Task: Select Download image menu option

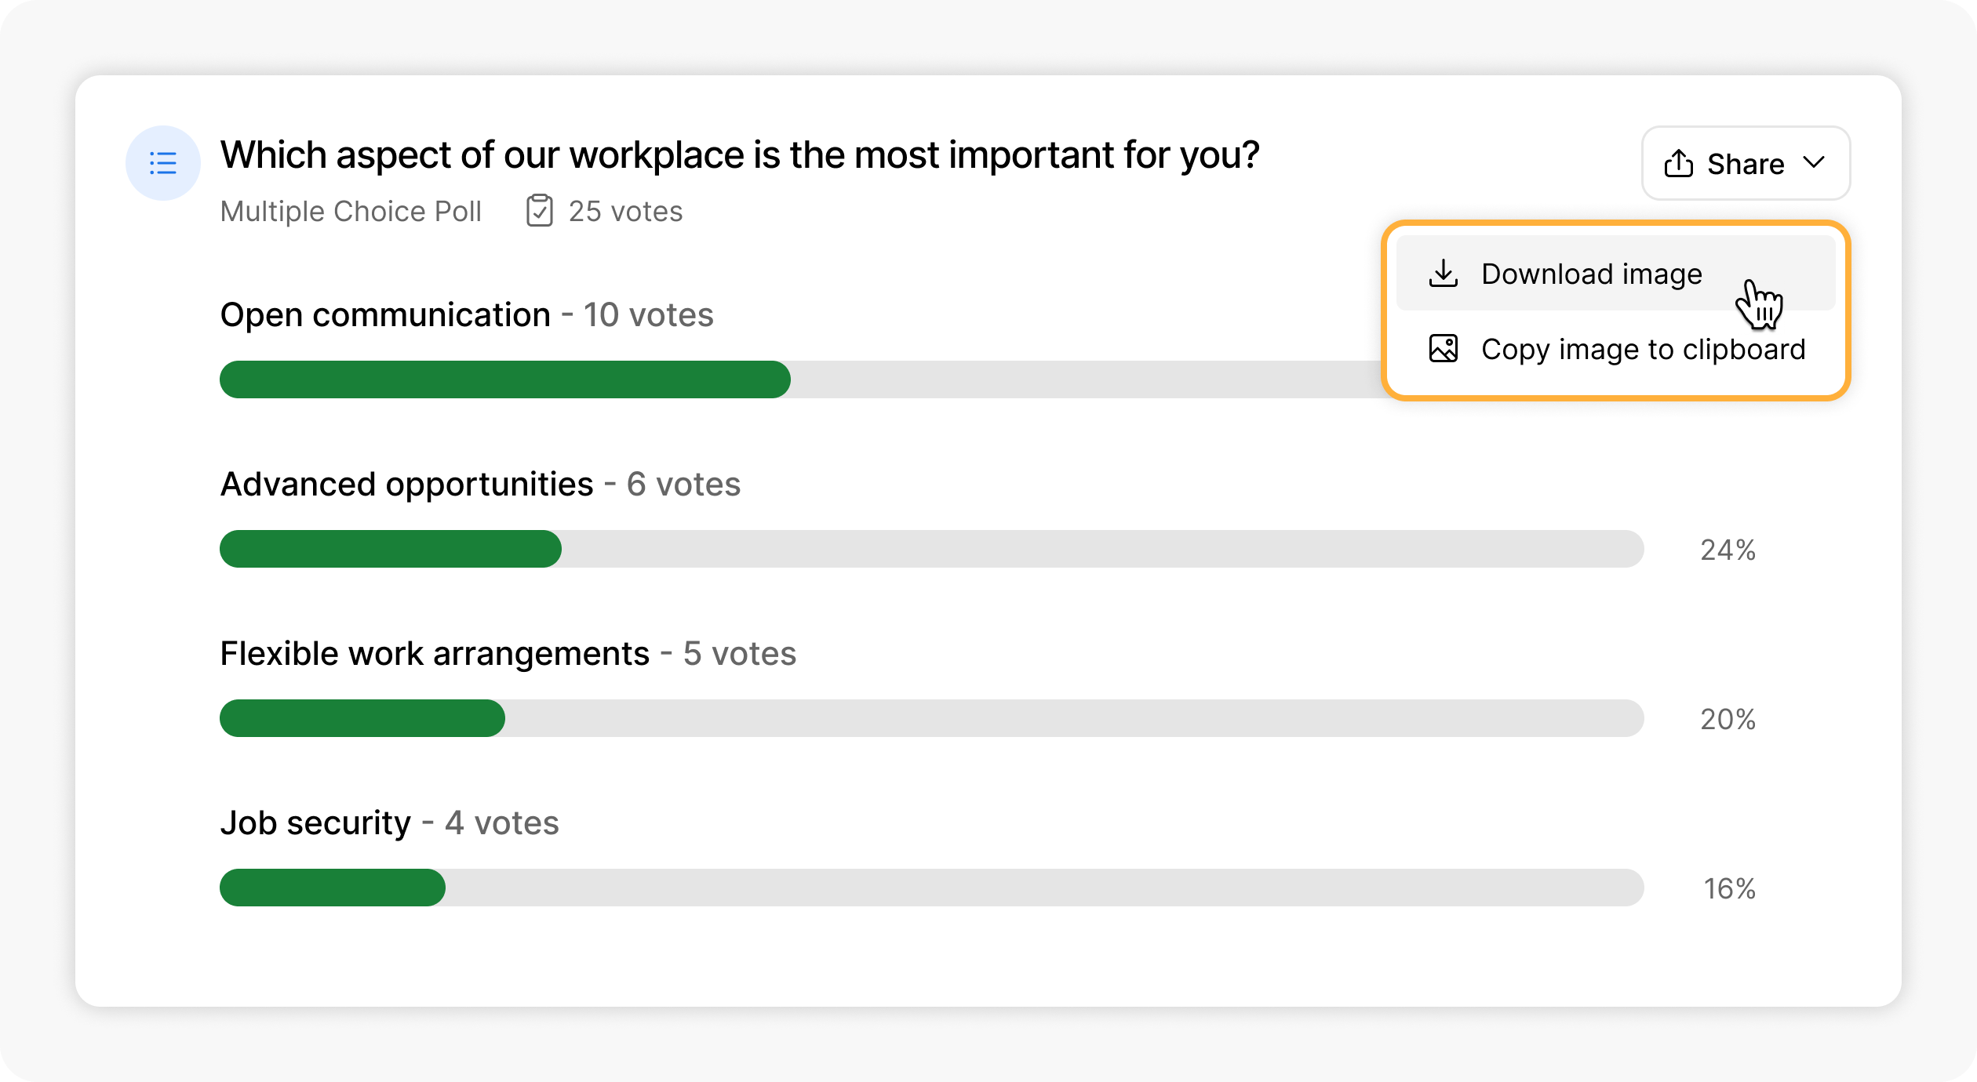Action: point(1615,274)
